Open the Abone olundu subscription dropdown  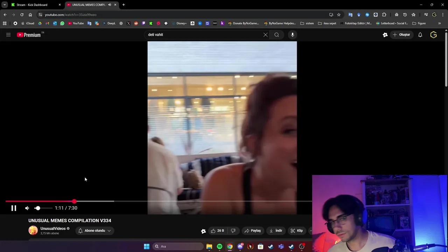94,231
